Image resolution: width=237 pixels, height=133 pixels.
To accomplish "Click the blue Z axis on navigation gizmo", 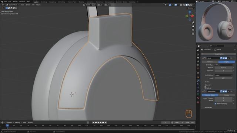I will 190,12.
